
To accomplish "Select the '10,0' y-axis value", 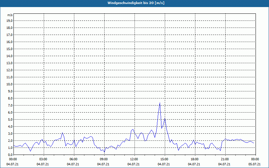I will coord(10,84).
